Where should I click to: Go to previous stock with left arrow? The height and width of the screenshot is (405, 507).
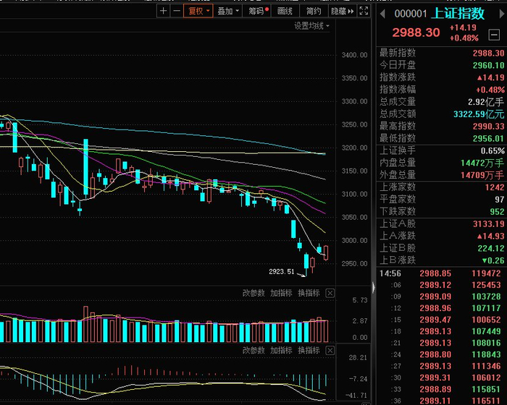pyautogui.click(x=382, y=14)
